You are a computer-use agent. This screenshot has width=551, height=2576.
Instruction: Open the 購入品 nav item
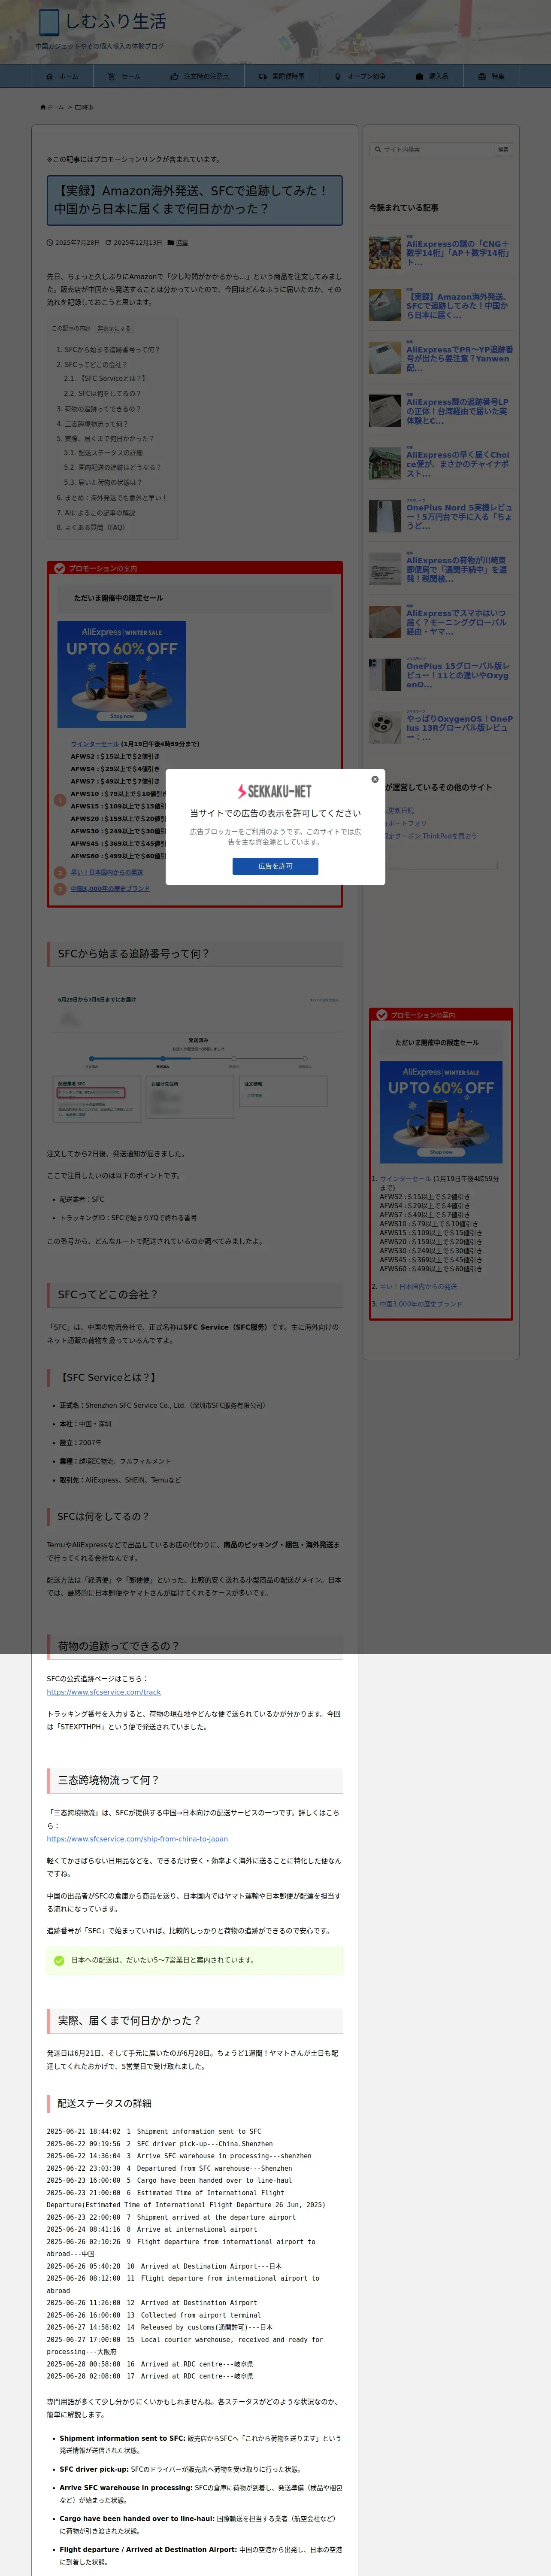click(432, 76)
